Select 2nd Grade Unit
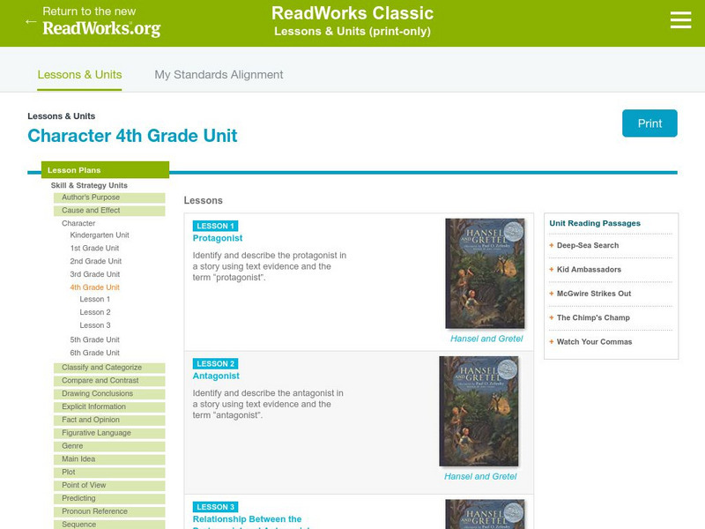 (96, 261)
